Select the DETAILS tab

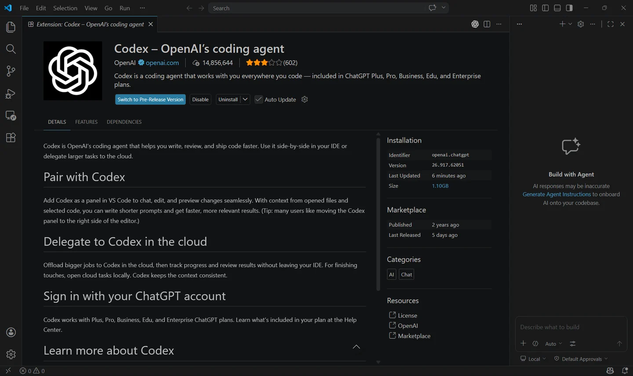click(57, 122)
